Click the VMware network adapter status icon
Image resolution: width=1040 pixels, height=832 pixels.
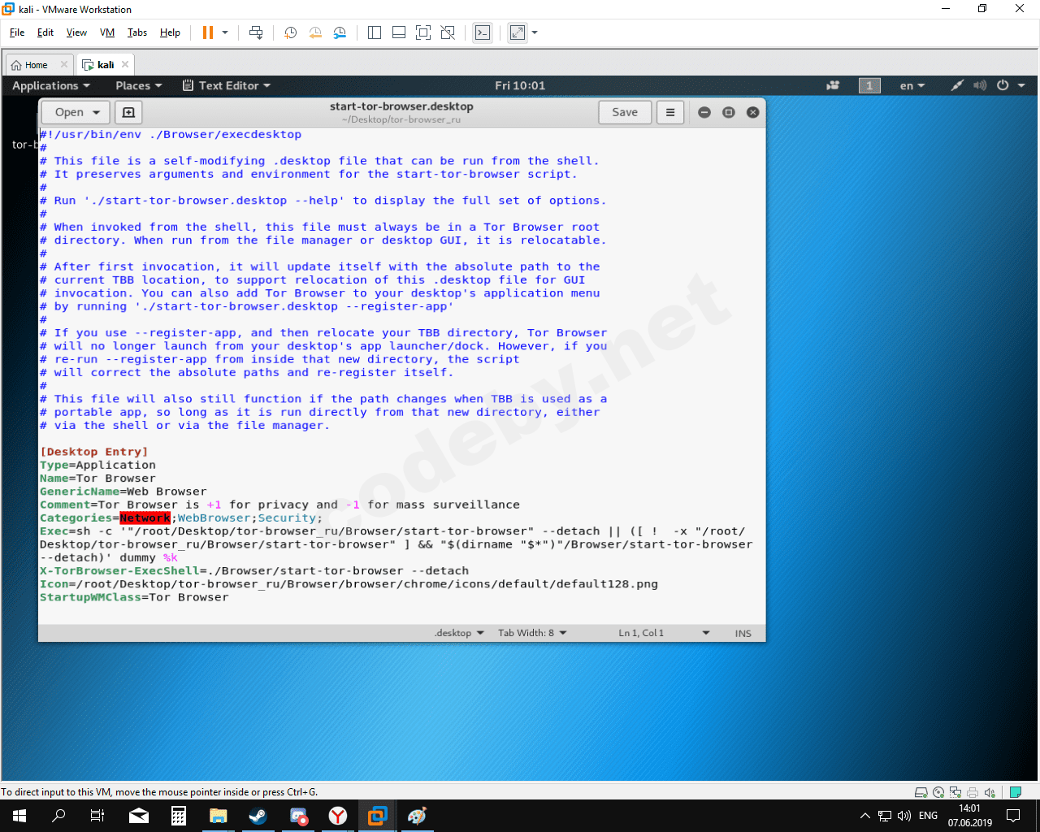click(x=955, y=792)
